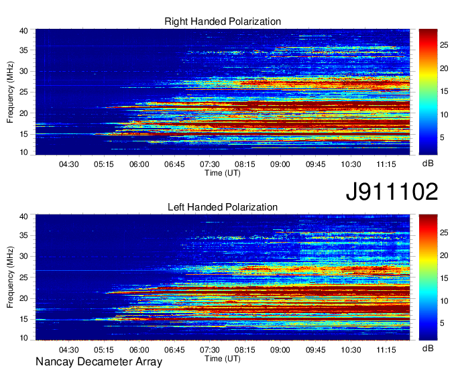Image resolution: width=456 pixels, height=370 pixels.
Task: Click 30 MHz frequency tick on Right Handed plot
Action: pyautogui.click(x=24, y=71)
